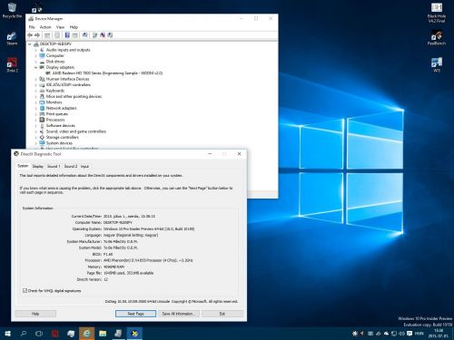The width and height of the screenshot is (454, 340).
Task: Switch to Input tab in DirectX tool
Action: [x=84, y=167]
